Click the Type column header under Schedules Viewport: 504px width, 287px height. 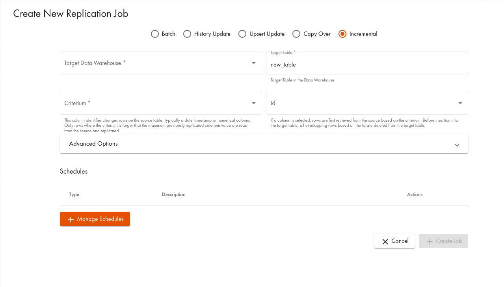click(74, 194)
